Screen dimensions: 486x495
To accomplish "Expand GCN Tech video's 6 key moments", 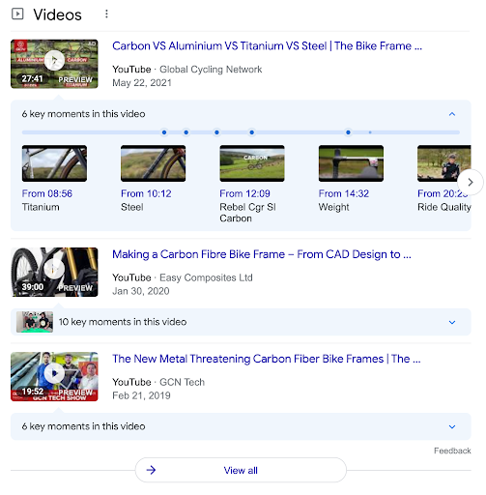I will (241, 426).
